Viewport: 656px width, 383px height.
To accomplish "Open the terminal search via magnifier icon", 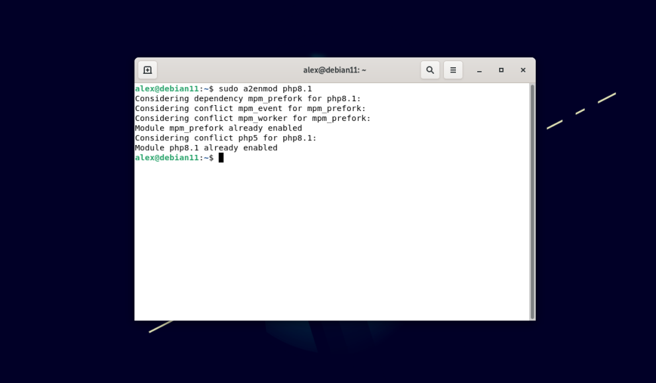I will coord(429,70).
